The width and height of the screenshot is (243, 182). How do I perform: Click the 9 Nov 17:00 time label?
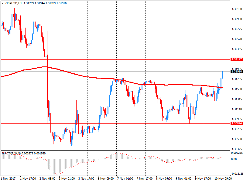tap(203, 178)
